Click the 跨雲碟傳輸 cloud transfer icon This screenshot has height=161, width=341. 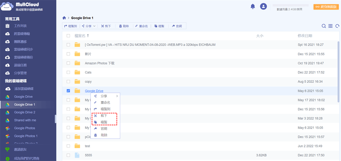[x=8, y=34]
